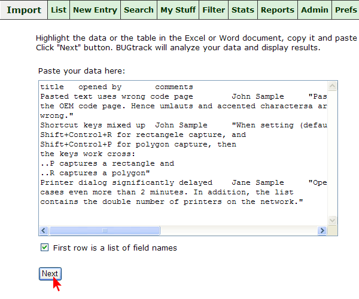Open the Admin tab
This screenshot has width=359, height=299.
315,10
